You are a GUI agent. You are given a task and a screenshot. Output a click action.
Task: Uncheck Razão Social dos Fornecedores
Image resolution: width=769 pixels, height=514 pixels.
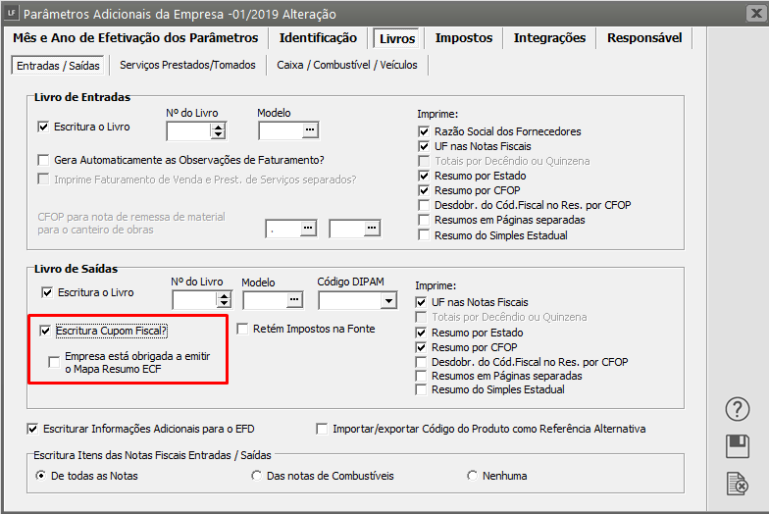click(424, 131)
